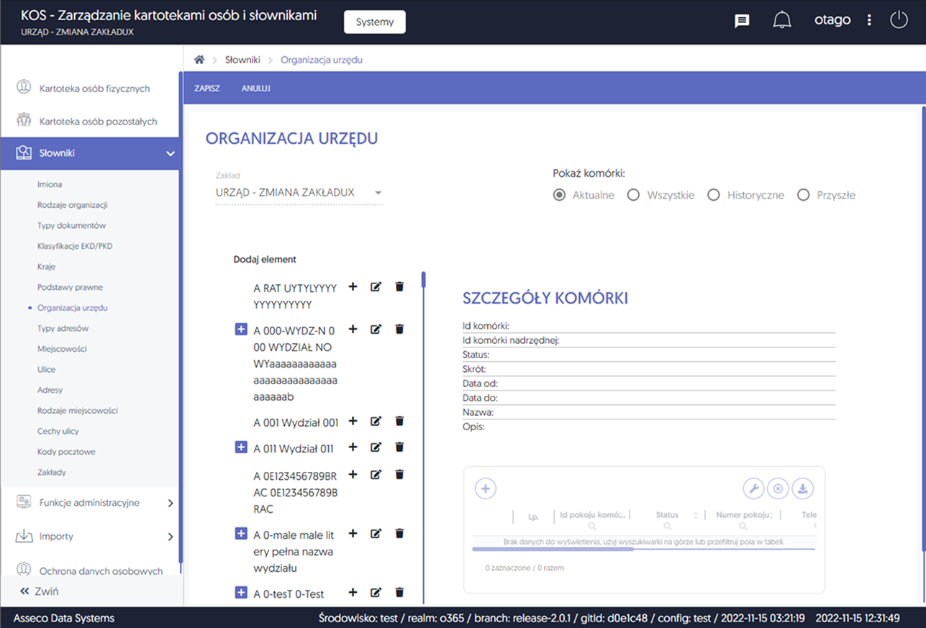
Task: Edit the A RAT UYTYLYYYY element
Action: click(376, 286)
